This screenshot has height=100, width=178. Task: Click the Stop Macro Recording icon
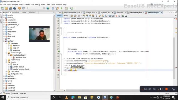(x=119, y=16)
